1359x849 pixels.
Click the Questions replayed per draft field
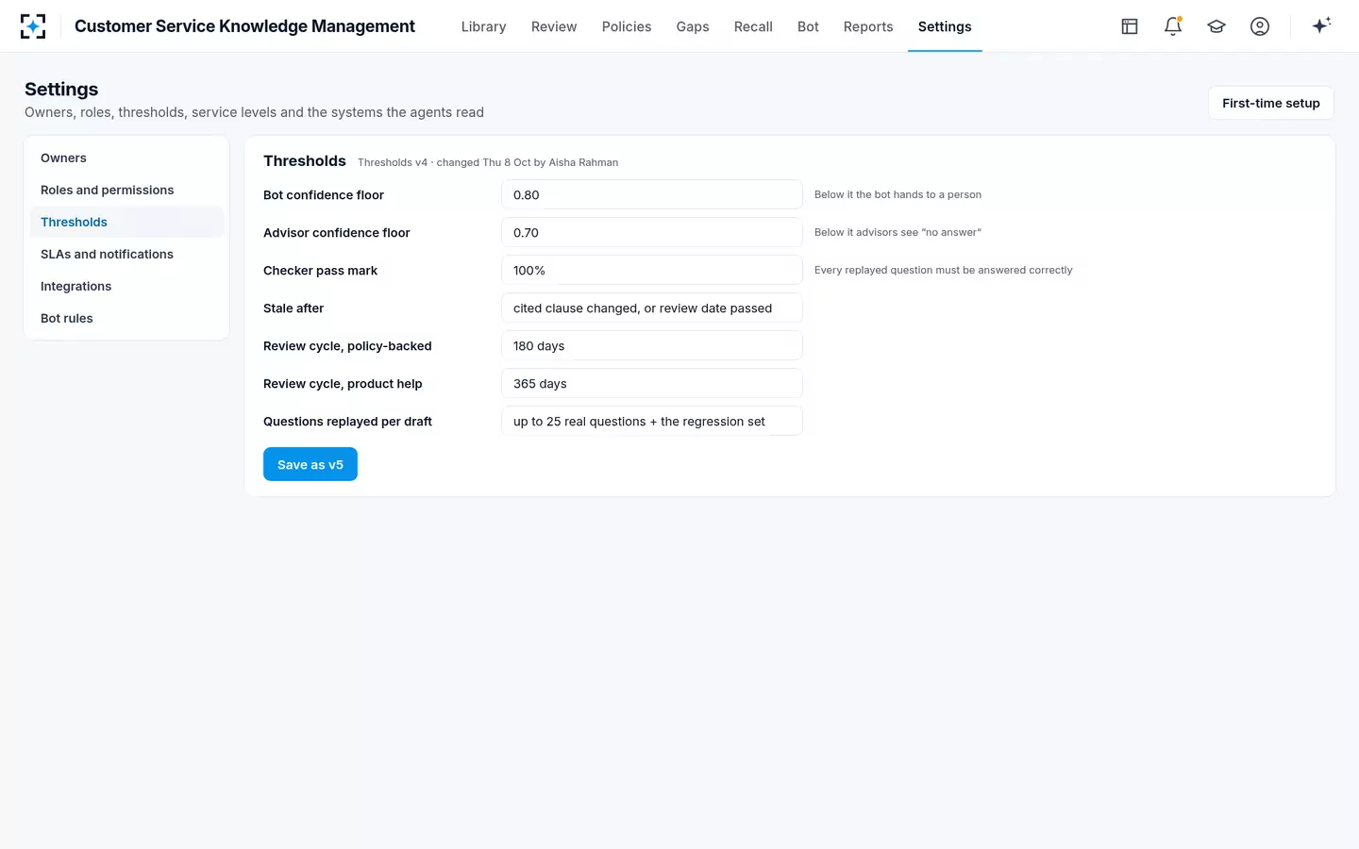pyautogui.click(x=651, y=421)
